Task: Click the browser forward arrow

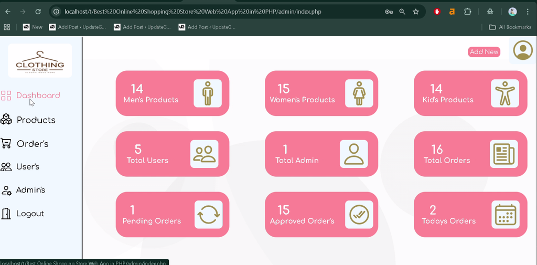Action: (23, 12)
